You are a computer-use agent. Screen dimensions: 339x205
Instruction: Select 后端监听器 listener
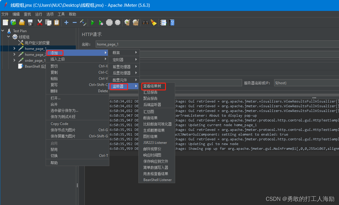click(157, 105)
